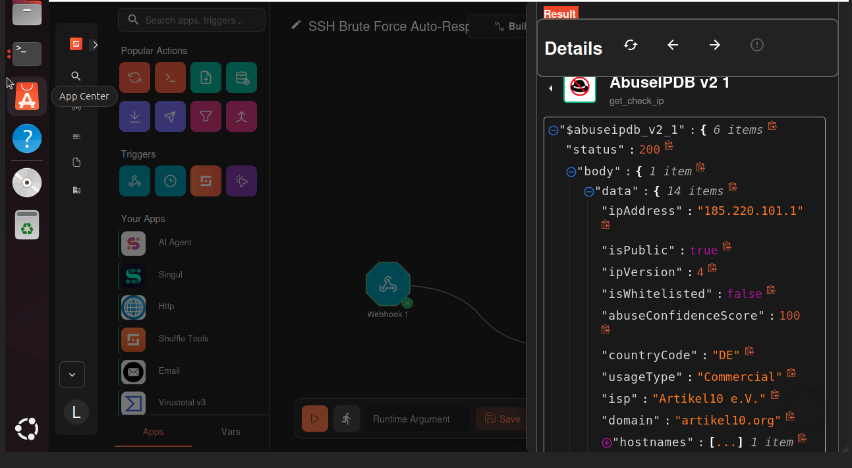Click the exclamation info icon in Details
This screenshot has width=852, height=468.
click(757, 45)
